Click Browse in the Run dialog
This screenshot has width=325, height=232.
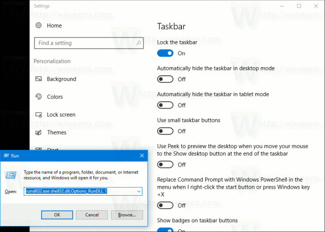coord(127,215)
